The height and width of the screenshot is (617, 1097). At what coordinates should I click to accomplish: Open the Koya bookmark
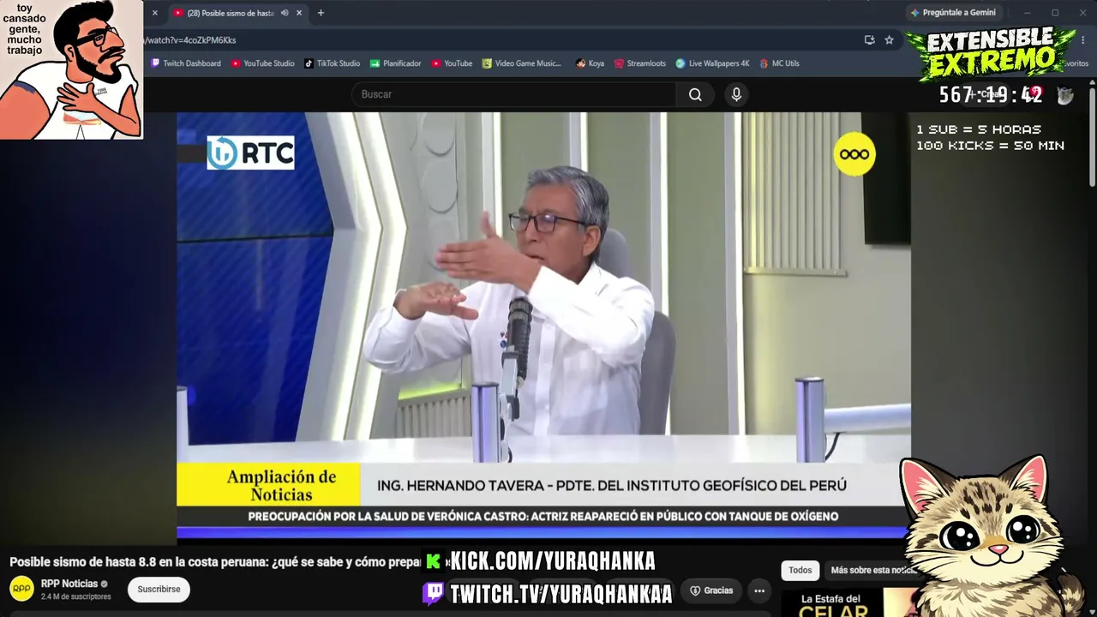pyautogui.click(x=590, y=63)
